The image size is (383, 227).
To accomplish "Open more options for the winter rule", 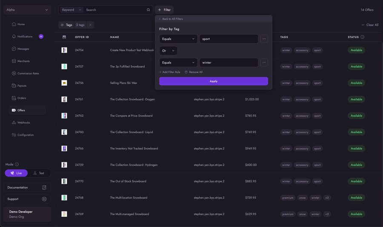I will click(264, 62).
